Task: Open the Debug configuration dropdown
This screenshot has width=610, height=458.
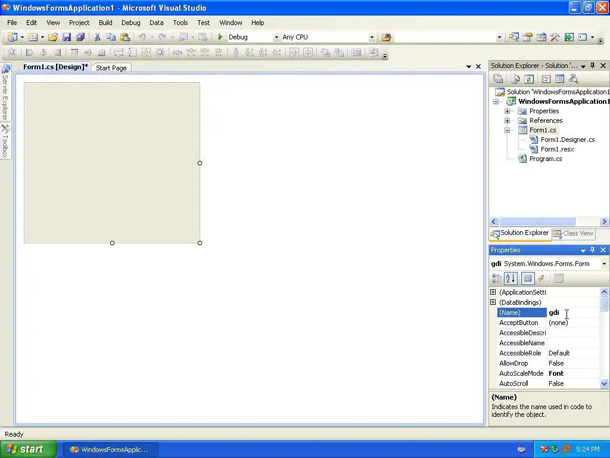Action: pos(276,38)
